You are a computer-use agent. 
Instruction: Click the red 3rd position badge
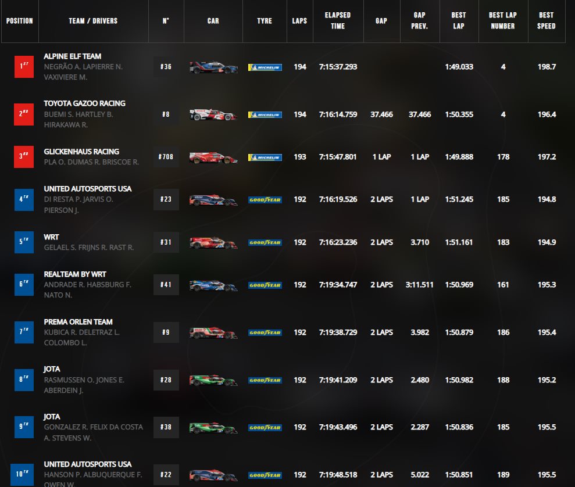[24, 157]
